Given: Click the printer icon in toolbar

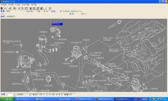Looking at the screenshot, I should point(10,8).
